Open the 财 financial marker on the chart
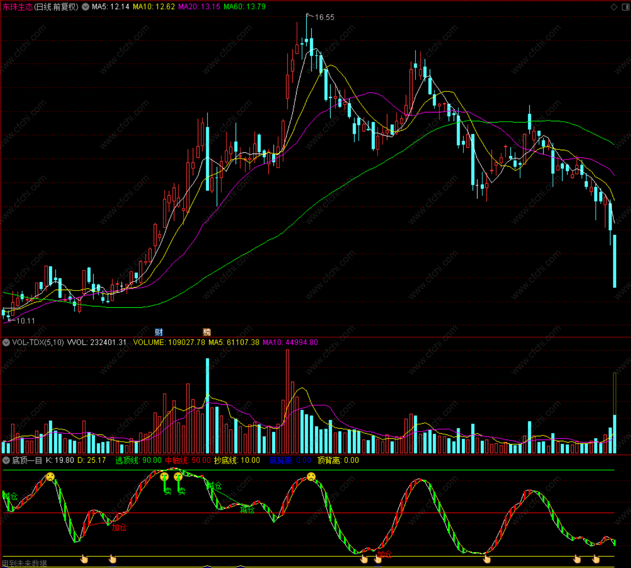 point(159,332)
